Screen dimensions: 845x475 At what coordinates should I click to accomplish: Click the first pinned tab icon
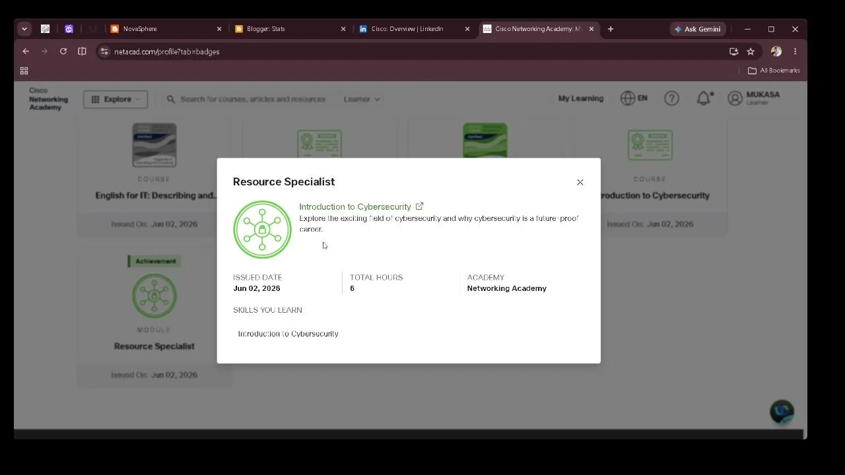(45, 29)
